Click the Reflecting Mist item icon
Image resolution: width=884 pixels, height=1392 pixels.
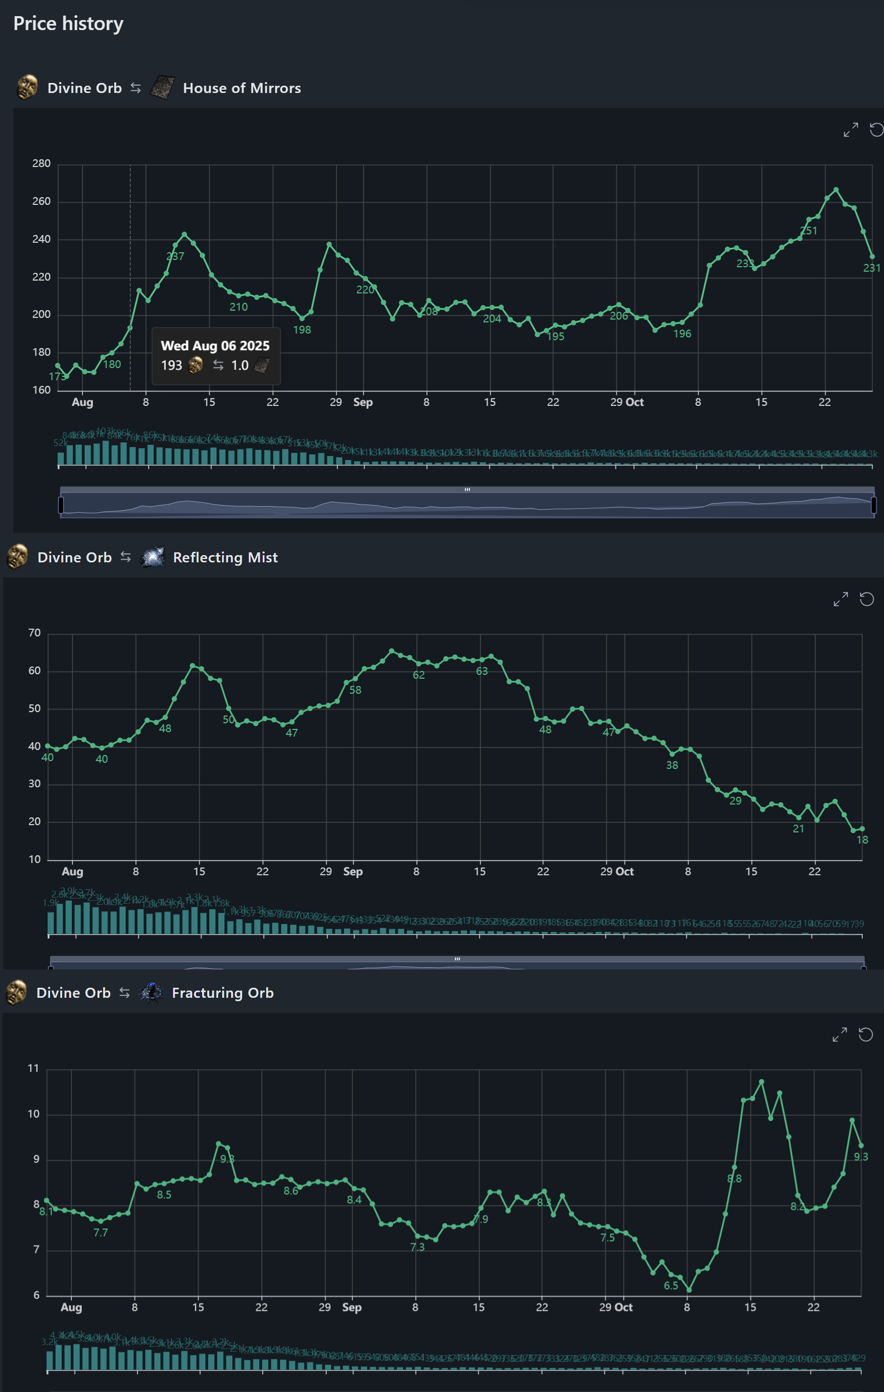[153, 557]
